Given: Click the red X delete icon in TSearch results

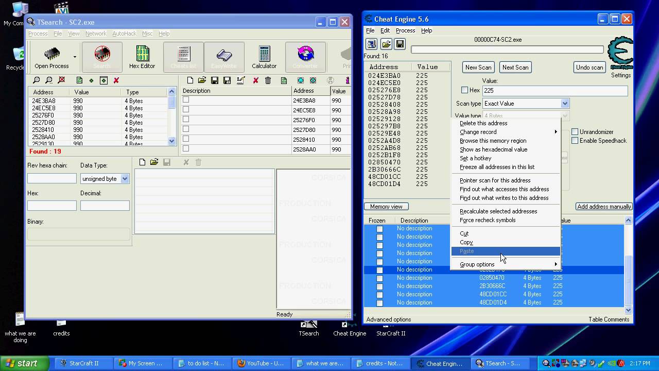Looking at the screenshot, I should coord(116,80).
